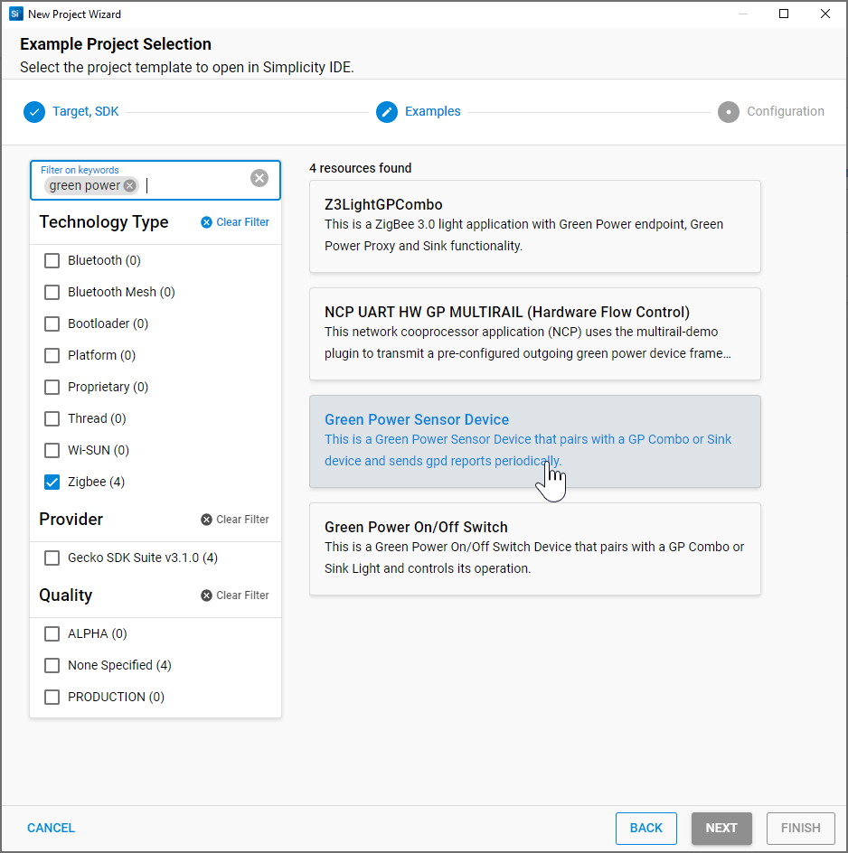Enable the Thread filter checkbox
The image size is (848, 853).
tap(52, 418)
